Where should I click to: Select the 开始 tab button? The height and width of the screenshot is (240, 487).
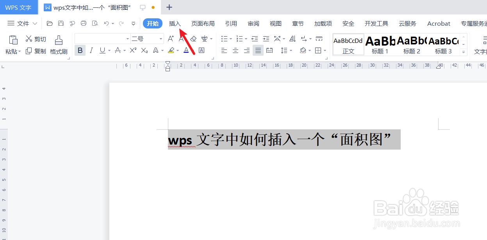153,23
